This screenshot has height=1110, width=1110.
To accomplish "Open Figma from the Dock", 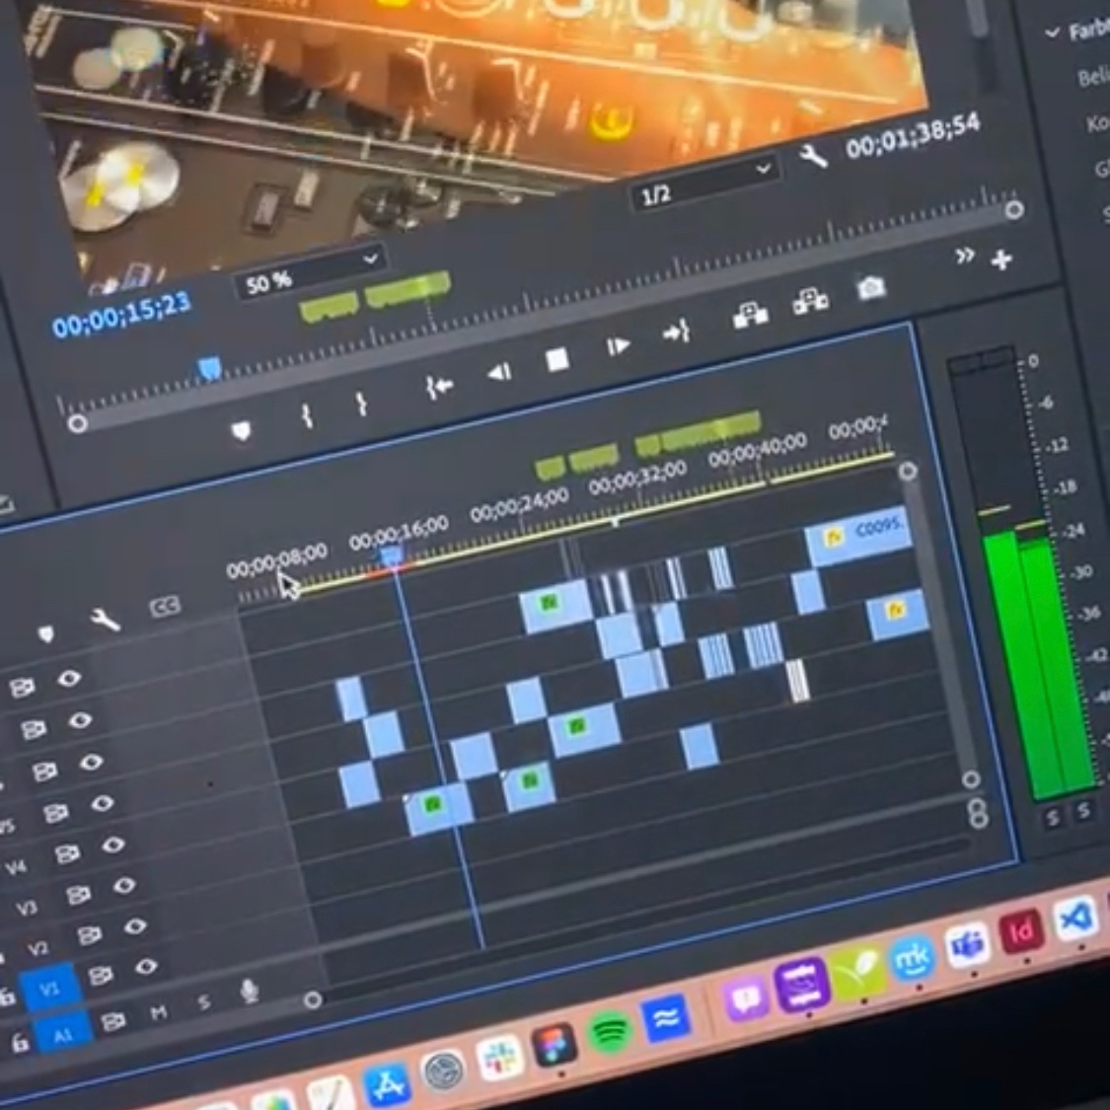I will point(555,1046).
